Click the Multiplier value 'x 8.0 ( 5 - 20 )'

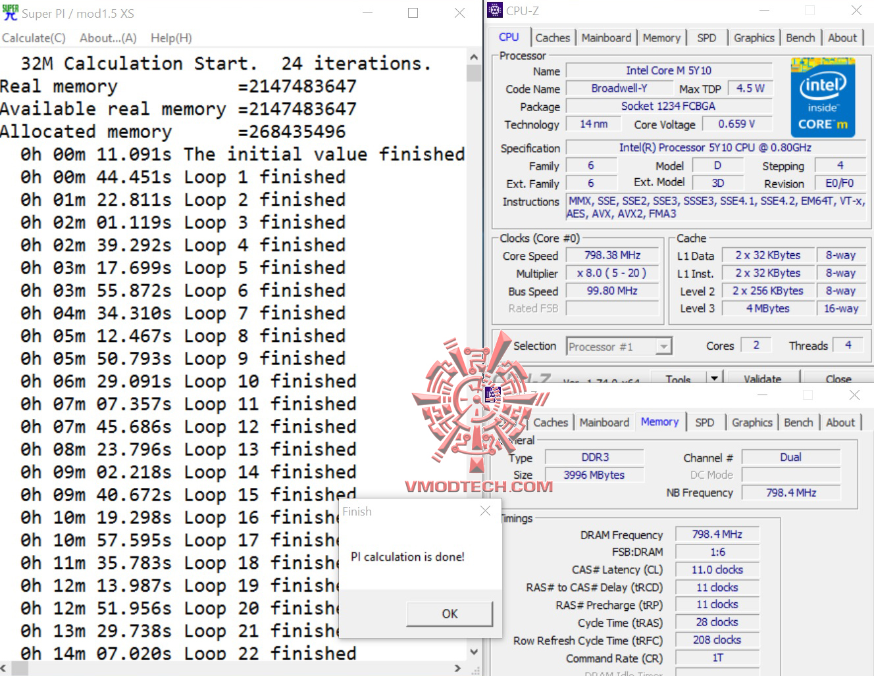point(612,273)
